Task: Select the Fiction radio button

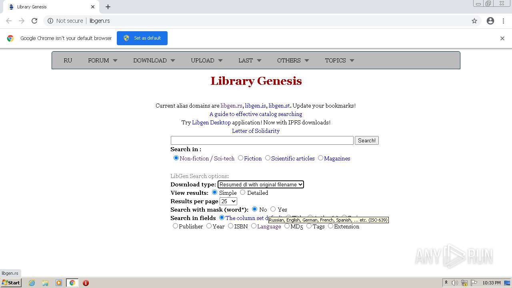Action: [x=240, y=158]
